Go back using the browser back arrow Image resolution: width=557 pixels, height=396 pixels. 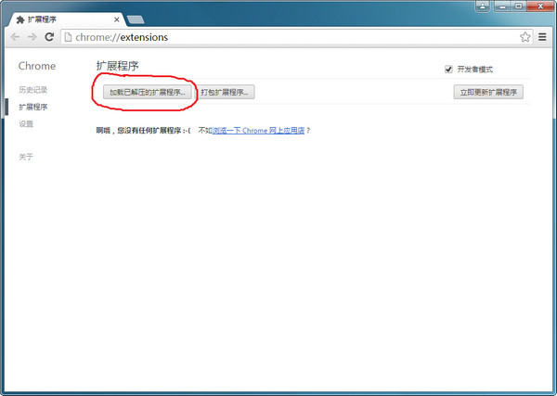[x=15, y=37]
